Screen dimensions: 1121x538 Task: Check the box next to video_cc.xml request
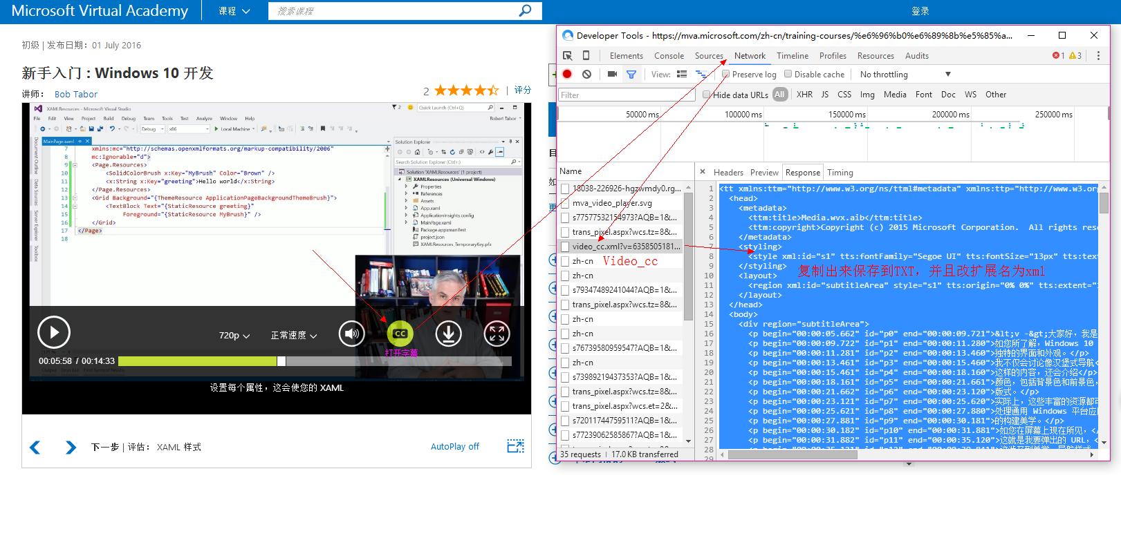coord(565,247)
